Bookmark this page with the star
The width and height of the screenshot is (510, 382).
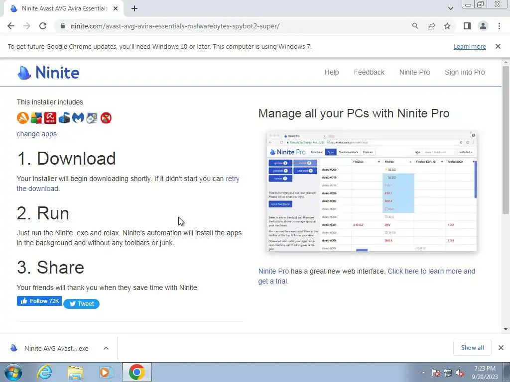(447, 26)
